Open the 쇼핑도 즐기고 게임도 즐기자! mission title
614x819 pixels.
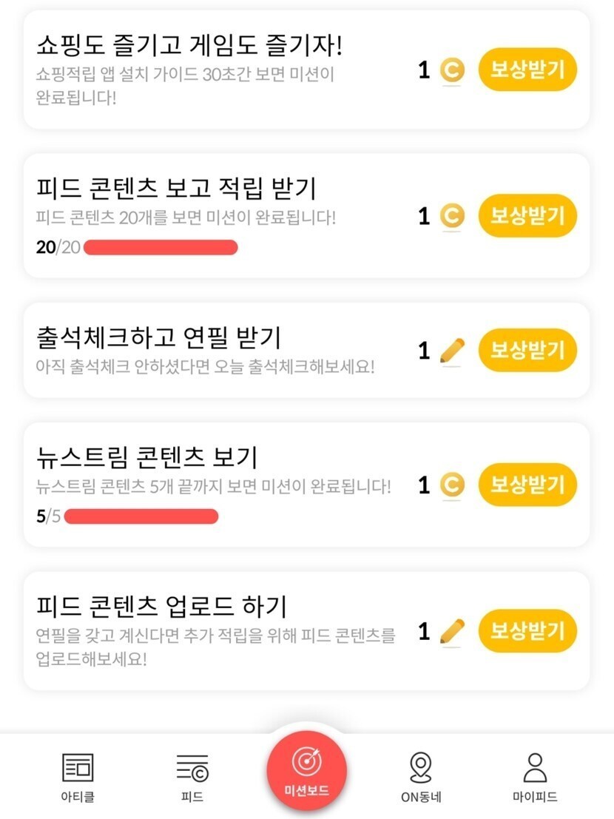click(x=189, y=47)
